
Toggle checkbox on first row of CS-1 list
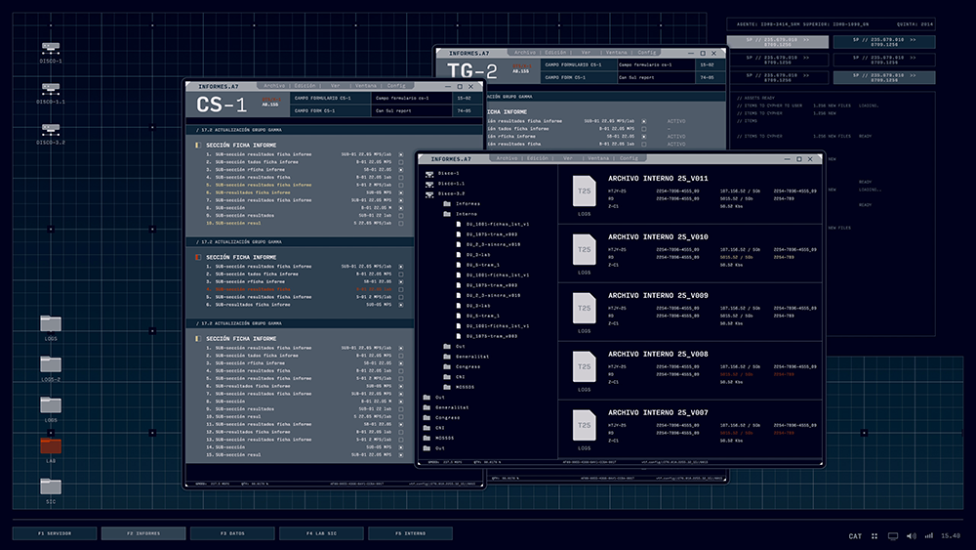point(401,154)
